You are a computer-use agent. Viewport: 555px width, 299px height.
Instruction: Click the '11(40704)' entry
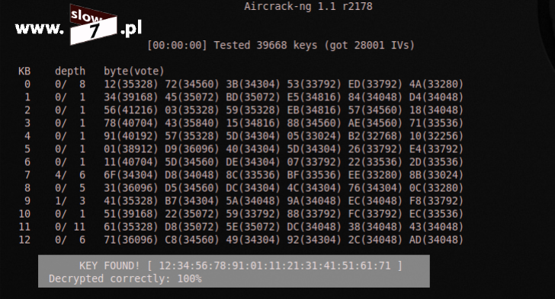(131, 162)
